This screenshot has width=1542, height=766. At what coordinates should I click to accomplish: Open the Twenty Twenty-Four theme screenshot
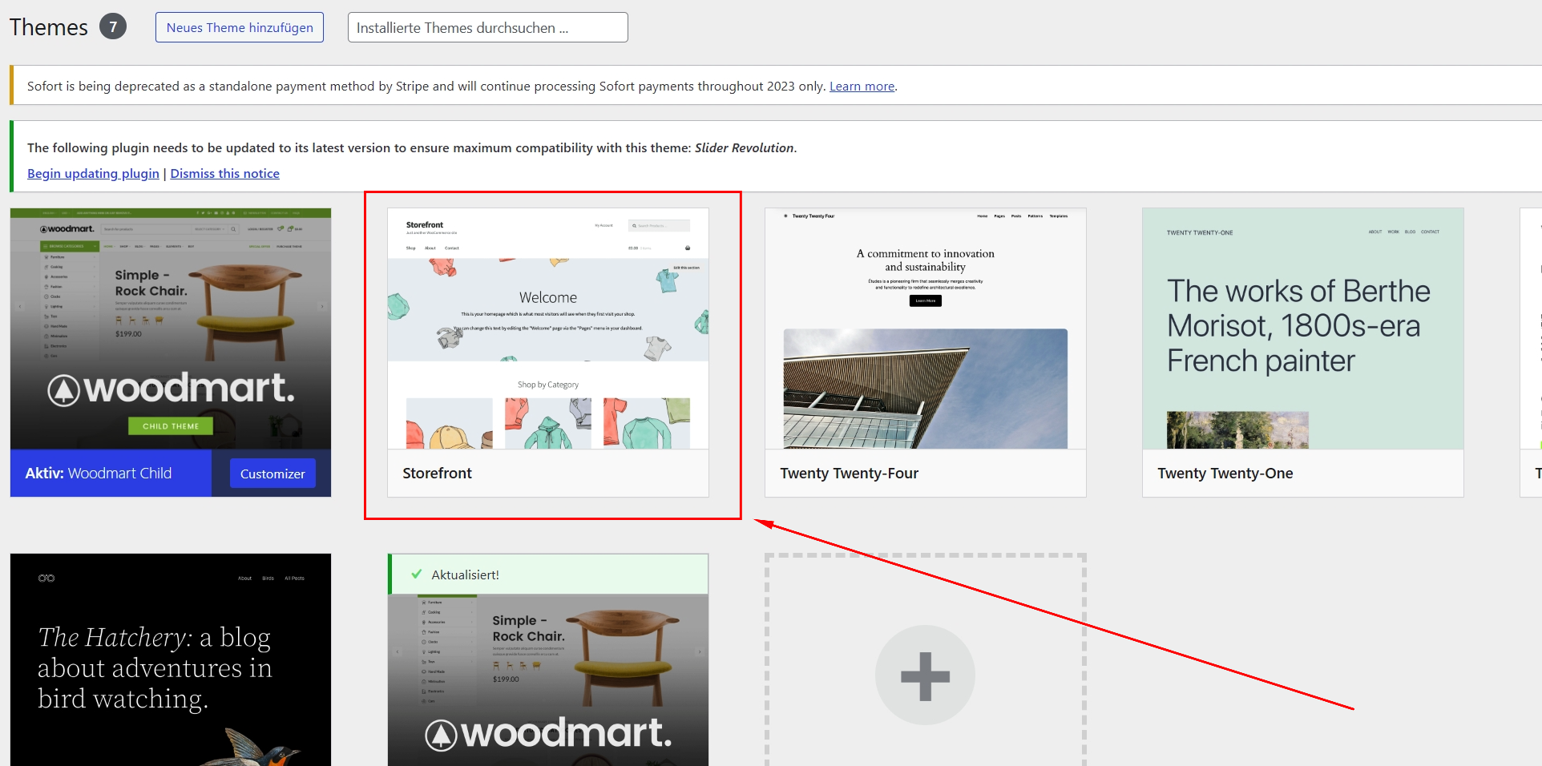926,329
